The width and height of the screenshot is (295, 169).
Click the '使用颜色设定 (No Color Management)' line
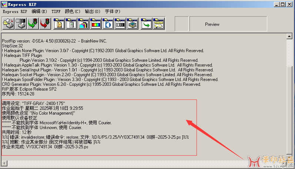tap(38, 113)
